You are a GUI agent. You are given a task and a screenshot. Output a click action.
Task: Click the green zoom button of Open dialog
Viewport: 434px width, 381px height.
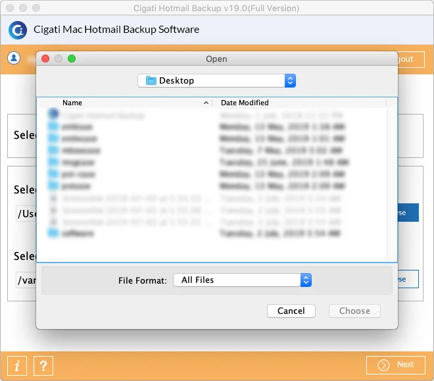point(72,59)
